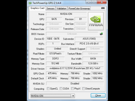
Task: Open the Validation tab
Action: point(61,8)
